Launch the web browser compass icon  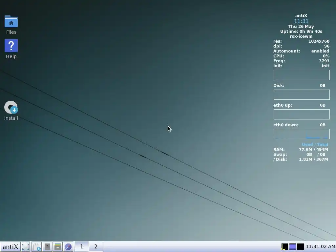[x=68, y=247]
